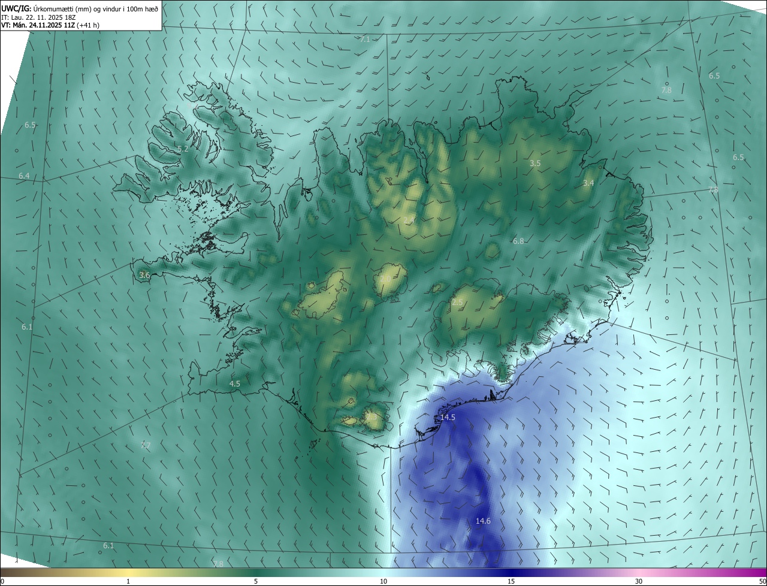
Task: Click the 3.6 value on the Snæfellsnes tip
Action: coord(144,275)
